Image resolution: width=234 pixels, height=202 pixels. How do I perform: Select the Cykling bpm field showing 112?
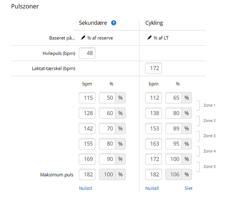154,98
